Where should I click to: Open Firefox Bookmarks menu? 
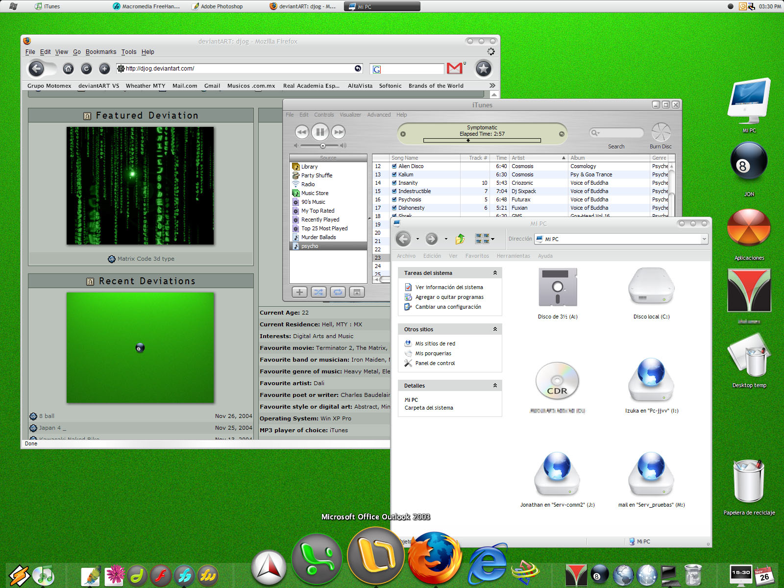[101, 52]
